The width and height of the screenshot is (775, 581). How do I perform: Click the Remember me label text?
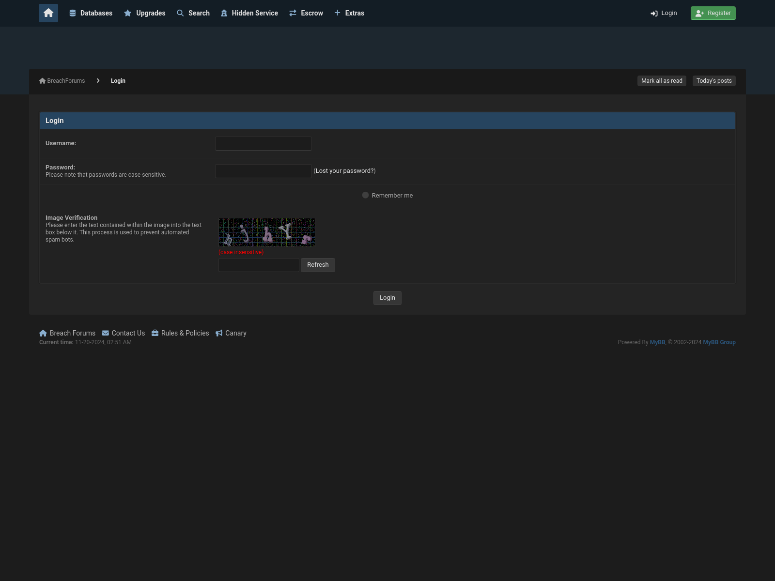coord(392,196)
